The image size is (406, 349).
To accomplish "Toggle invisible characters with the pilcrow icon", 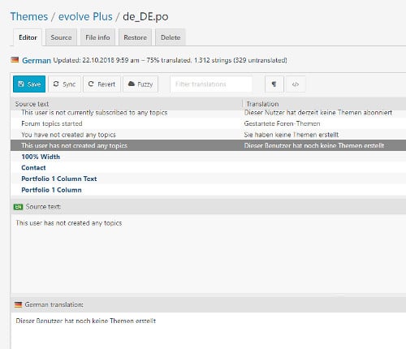I will [x=274, y=84].
